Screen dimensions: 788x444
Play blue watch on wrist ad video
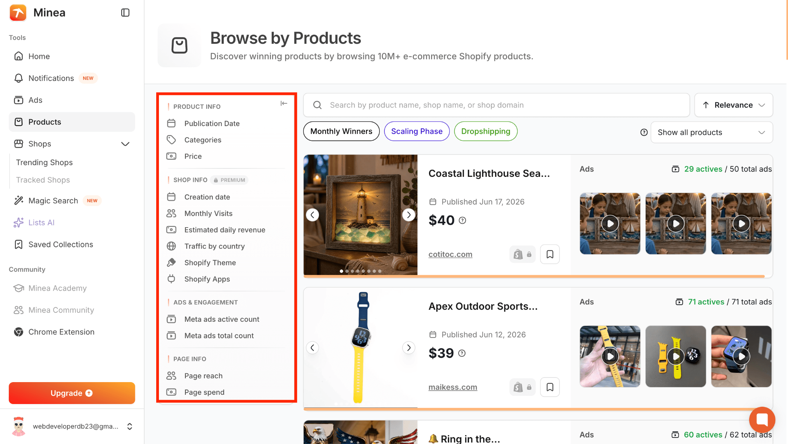pyautogui.click(x=741, y=356)
